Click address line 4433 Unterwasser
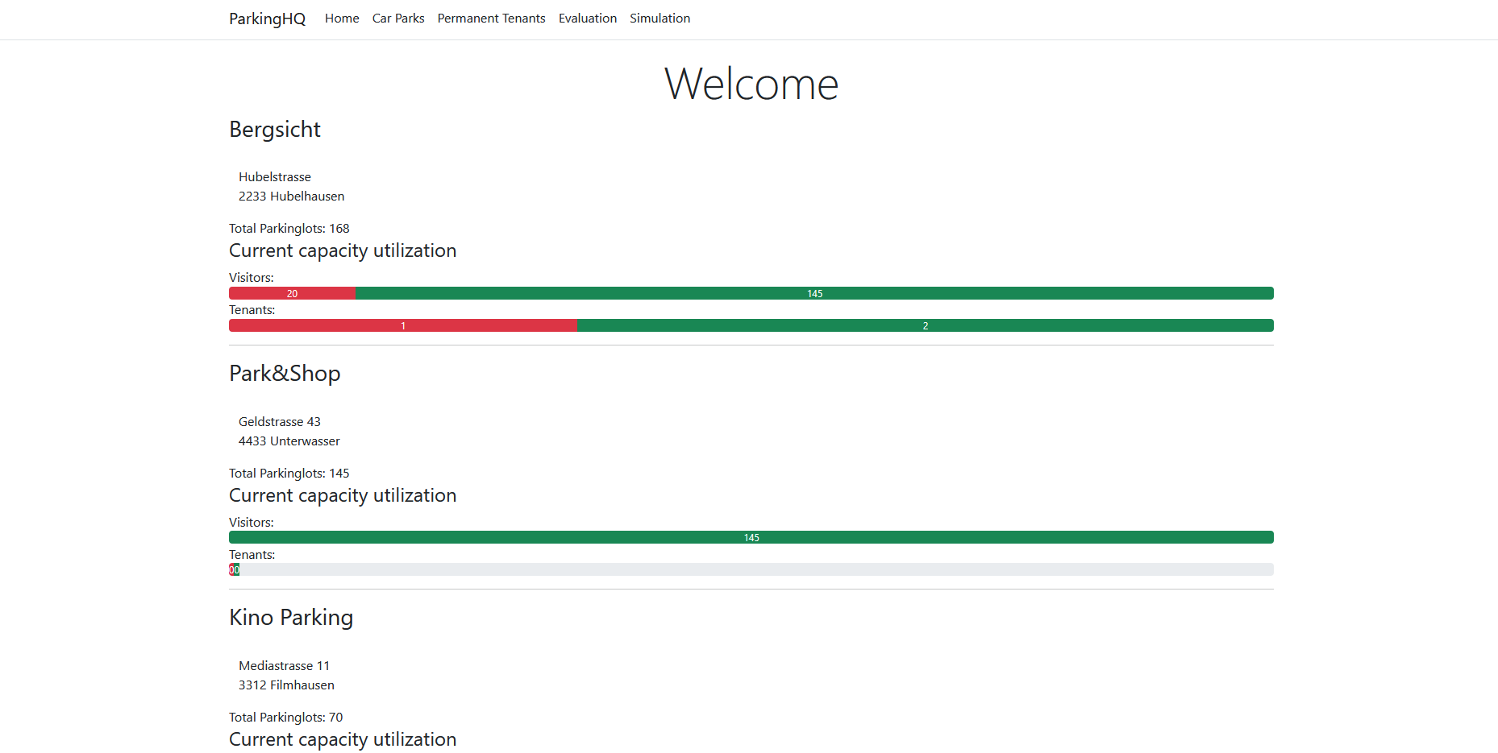 click(289, 441)
